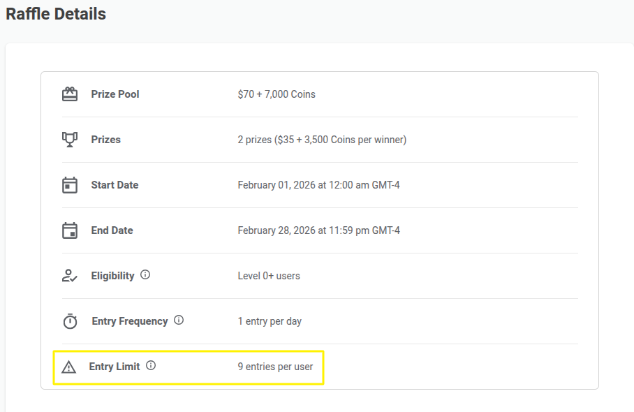This screenshot has width=634, height=412.
Task: Select the 9 entries per user text
Action: click(x=274, y=366)
